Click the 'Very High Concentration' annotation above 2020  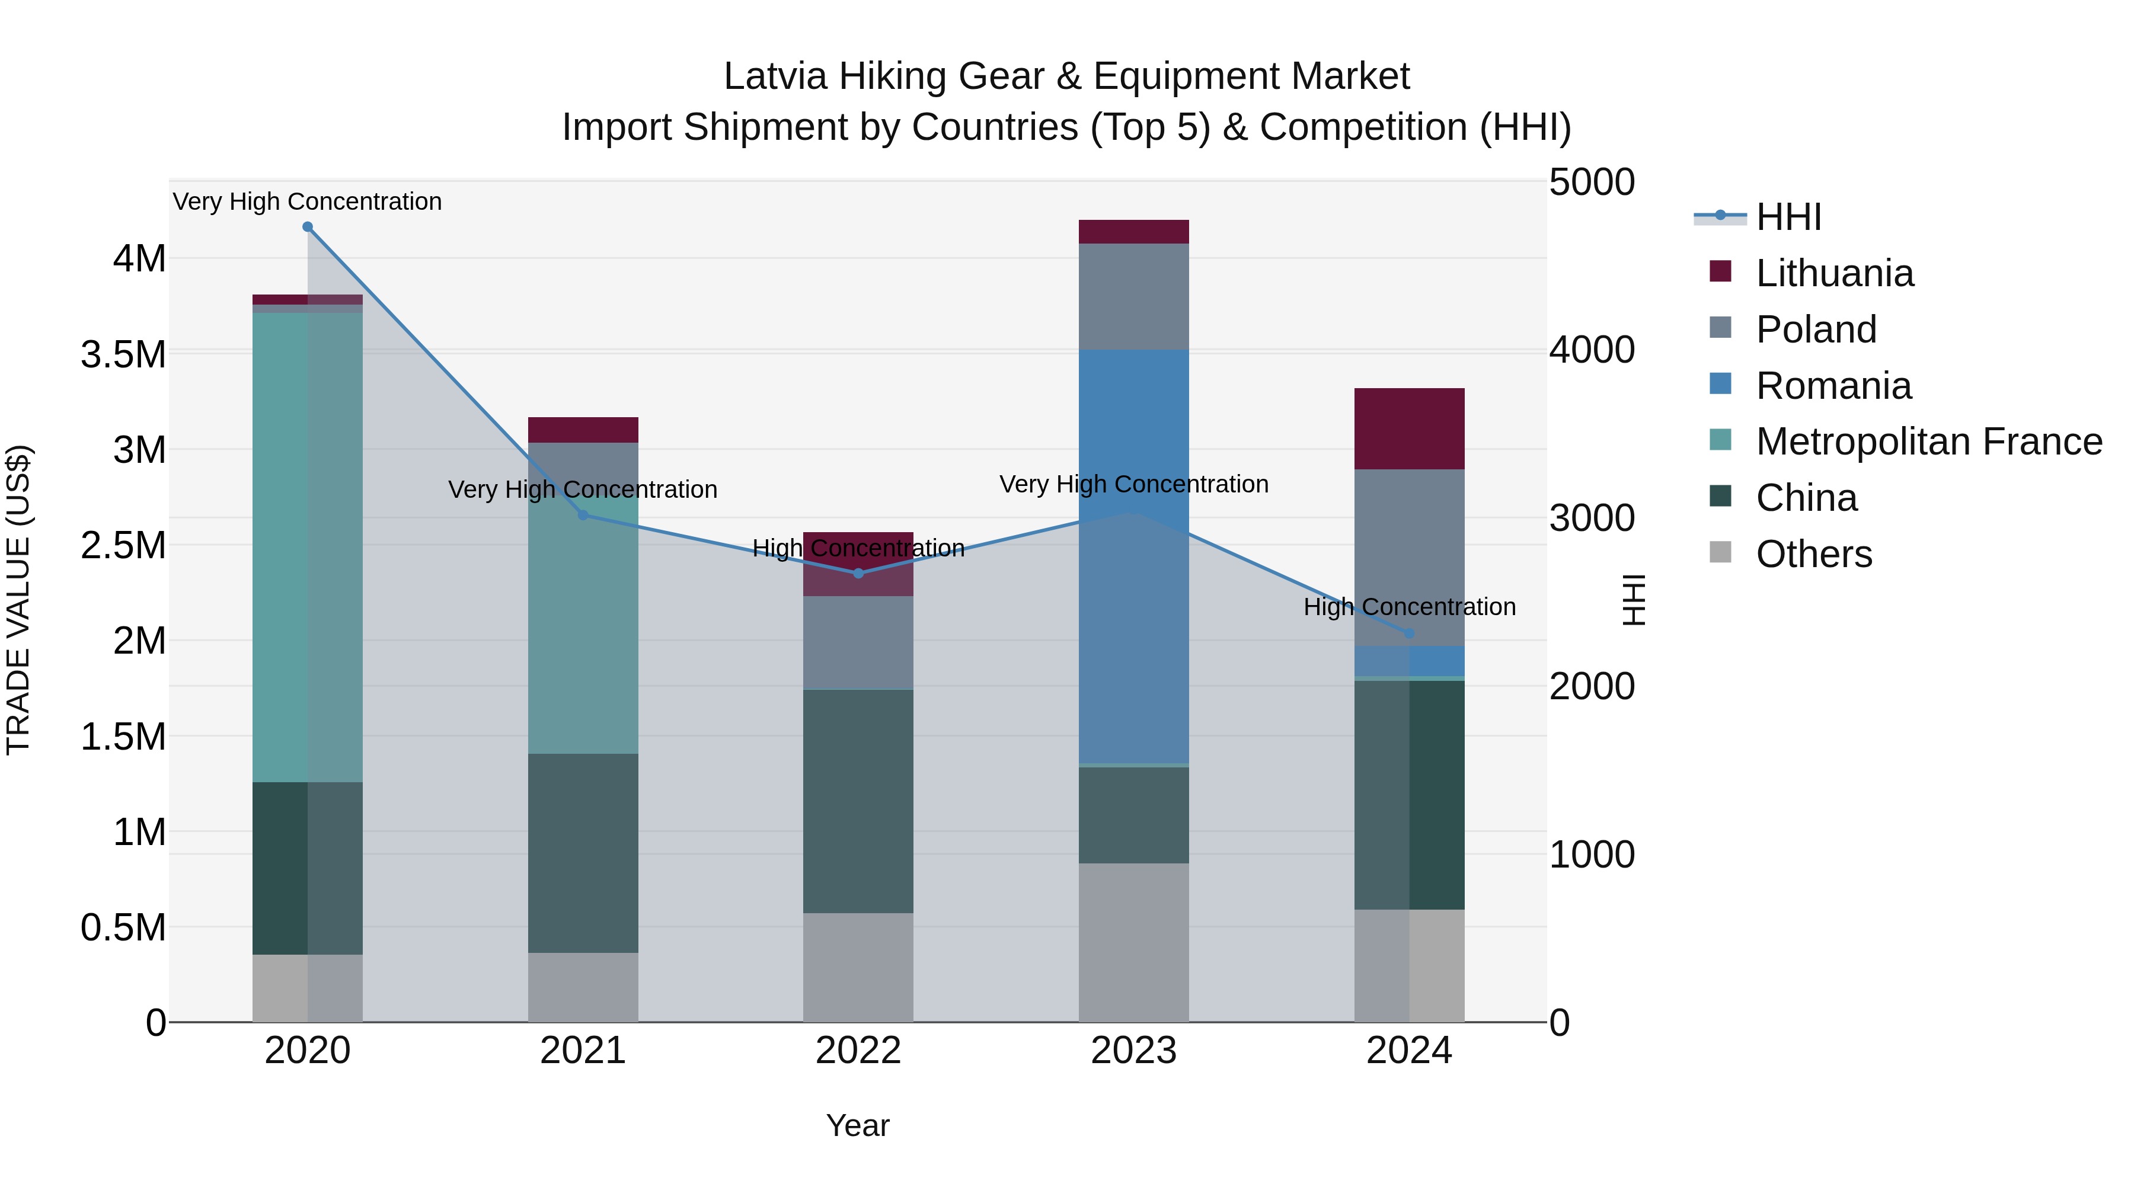point(307,202)
